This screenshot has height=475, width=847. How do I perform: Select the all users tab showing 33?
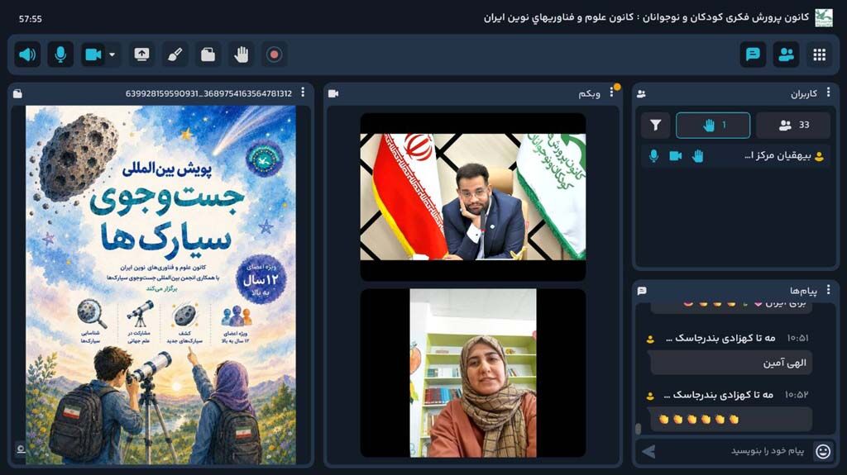pyautogui.click(x=793, y=126)
